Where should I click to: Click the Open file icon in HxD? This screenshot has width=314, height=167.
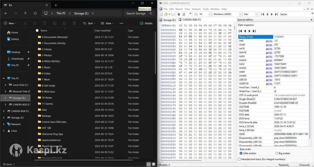[166, 14]
